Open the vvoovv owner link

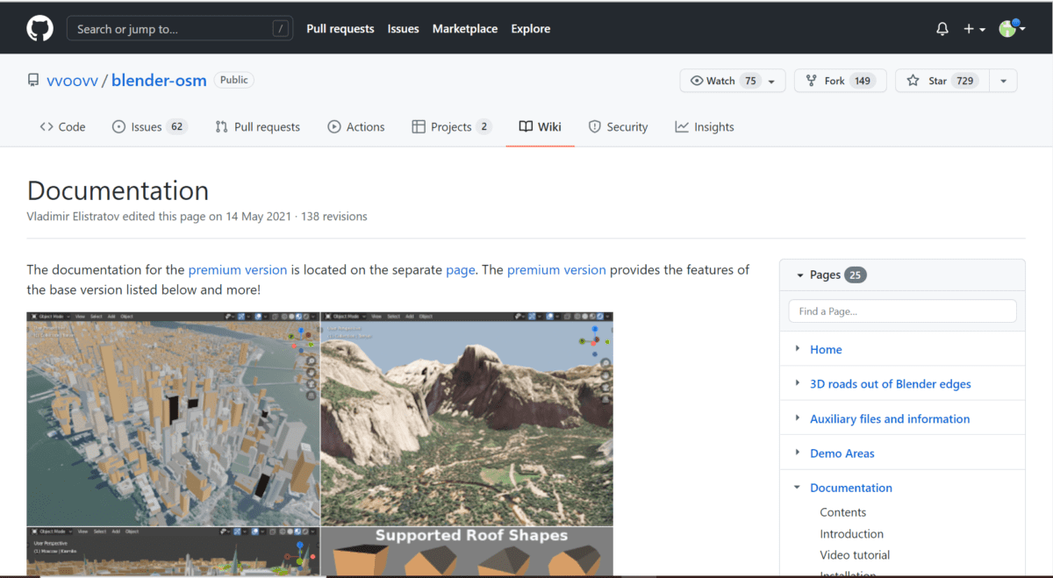[73, 81]
